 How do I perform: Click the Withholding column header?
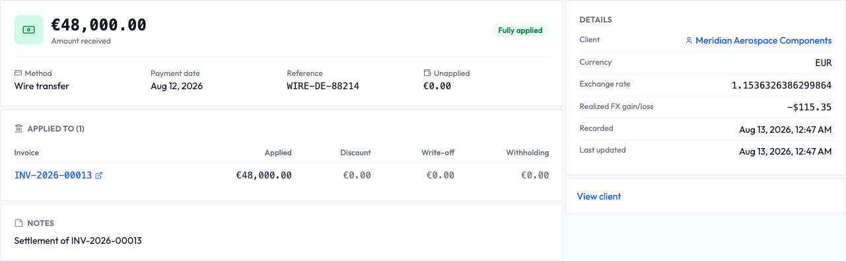point(528,153)
